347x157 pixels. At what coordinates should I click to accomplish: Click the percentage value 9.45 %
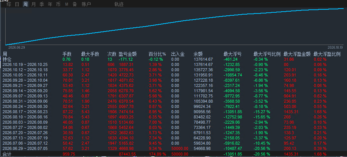pyautogui.click(x=155, y=143)
